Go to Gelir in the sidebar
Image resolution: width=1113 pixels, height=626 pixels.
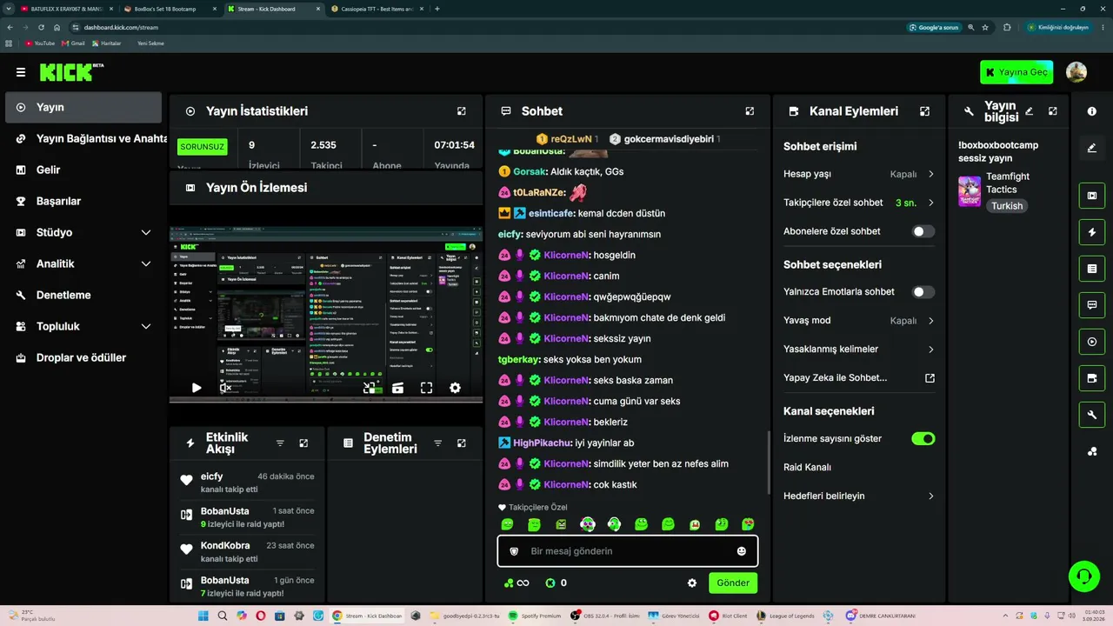click(83, 170)
